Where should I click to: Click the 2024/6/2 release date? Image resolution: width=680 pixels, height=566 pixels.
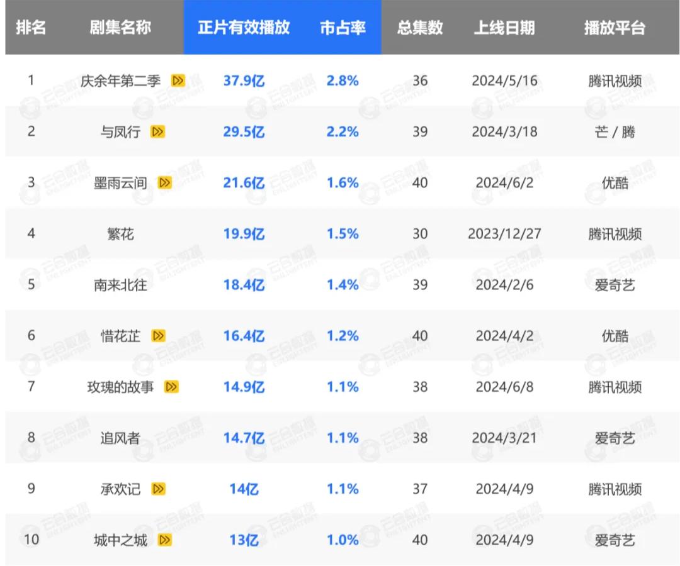pyautogui.click(x=504, y=183)
